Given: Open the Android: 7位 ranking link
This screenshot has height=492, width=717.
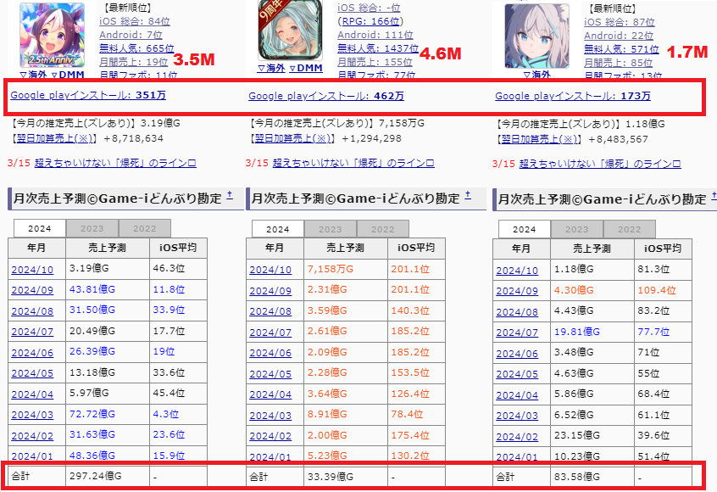Looking at the screenshot, I should 131,35.
